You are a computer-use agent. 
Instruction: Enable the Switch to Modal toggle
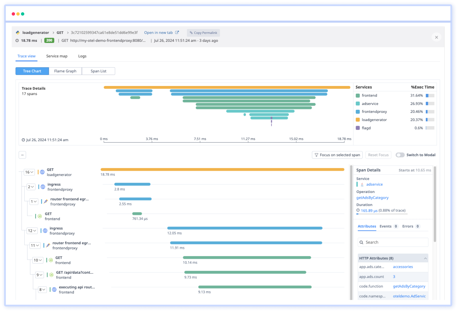(400, 155)
